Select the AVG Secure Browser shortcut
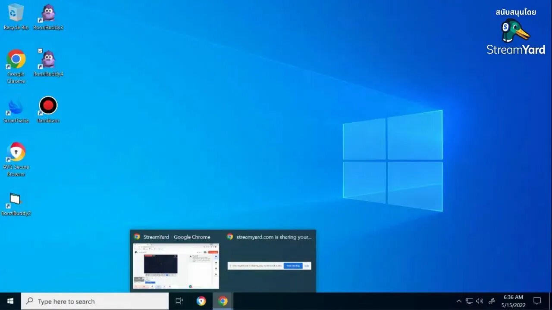This screenshot has height=310, width=552. coord(16,159)
